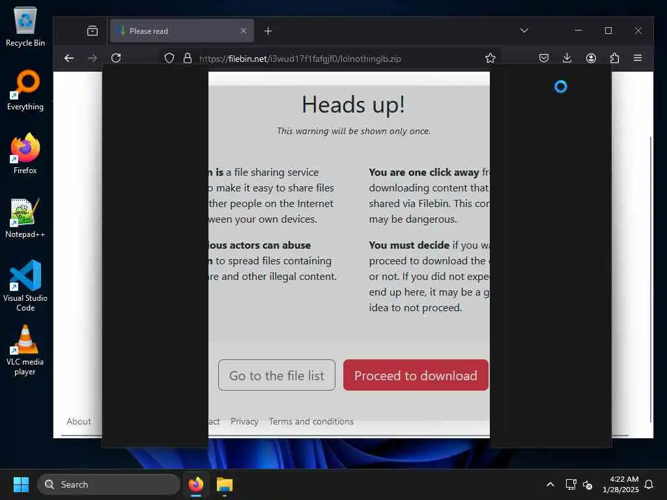Click 'This warning will be shown only once.' text
667x500 pixels.
pyautogui.click(x=354, y=131)
